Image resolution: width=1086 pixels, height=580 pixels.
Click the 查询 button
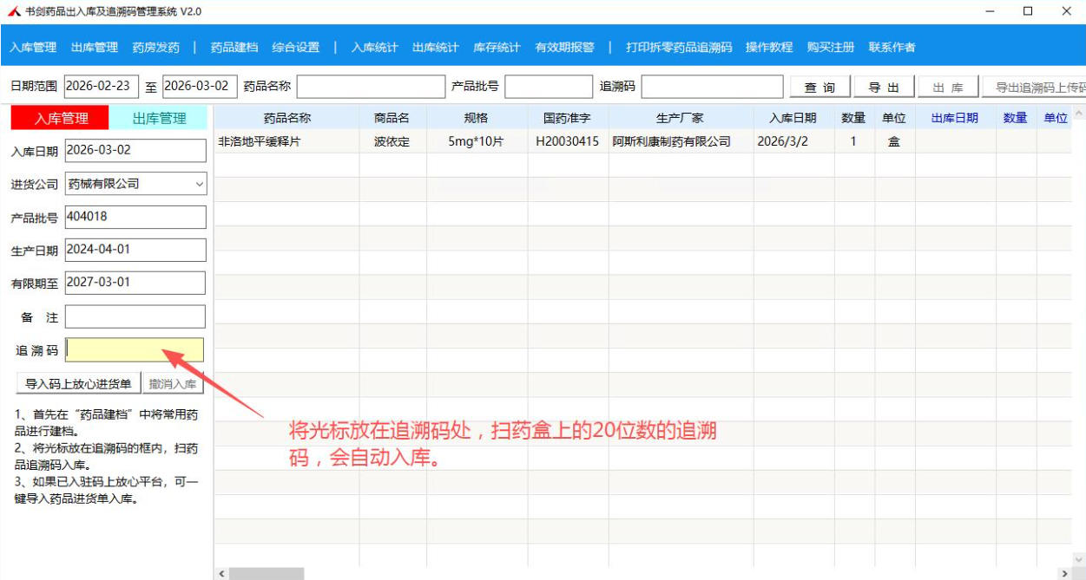[819, 88]
